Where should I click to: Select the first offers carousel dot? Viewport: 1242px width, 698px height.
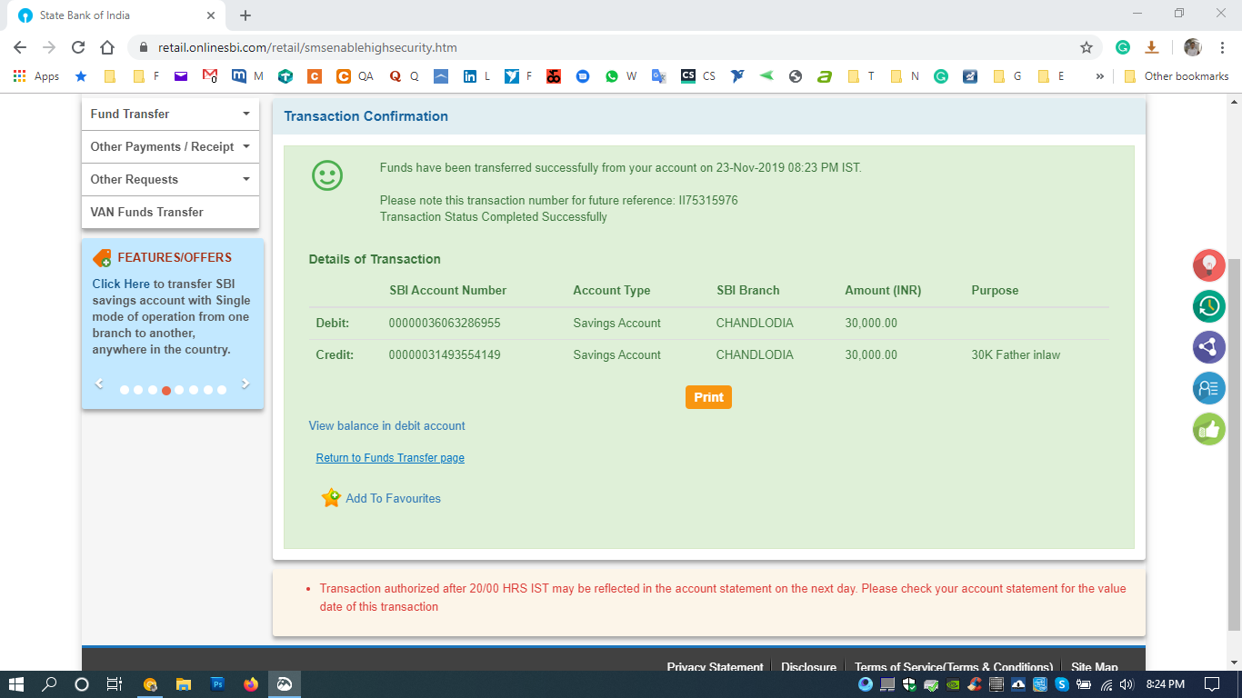tap(125, 390)
